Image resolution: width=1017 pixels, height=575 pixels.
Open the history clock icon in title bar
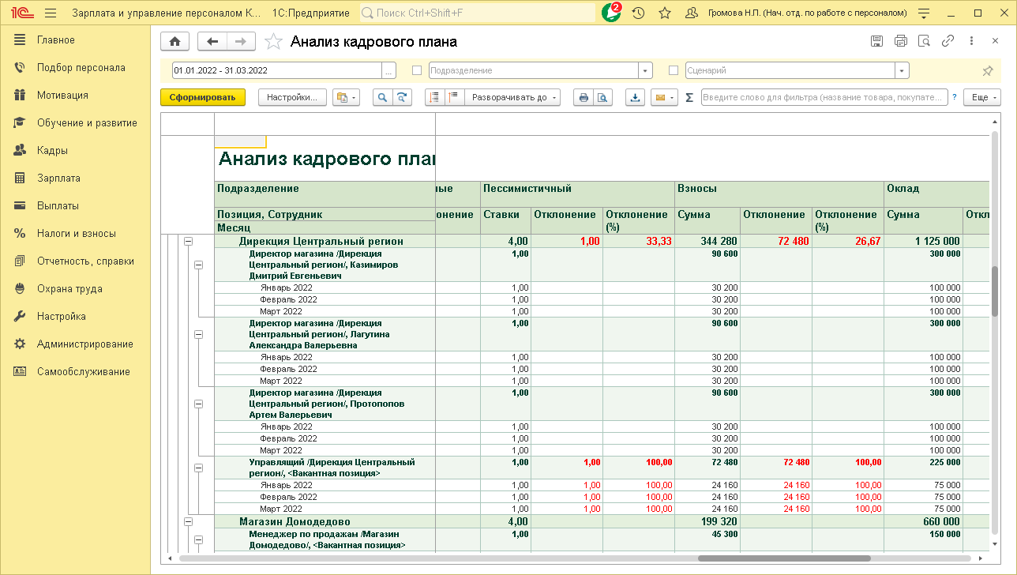coord(638,13)
